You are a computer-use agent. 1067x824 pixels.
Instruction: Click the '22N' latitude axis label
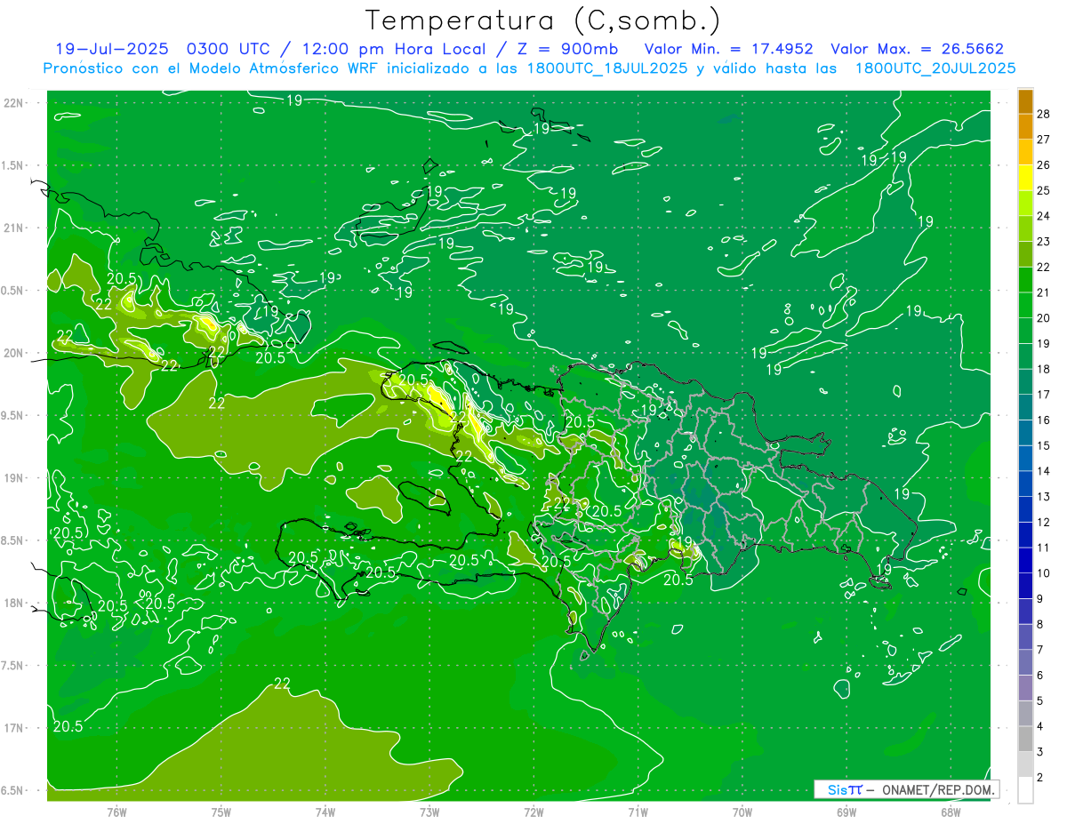click(x=14, y=103)
